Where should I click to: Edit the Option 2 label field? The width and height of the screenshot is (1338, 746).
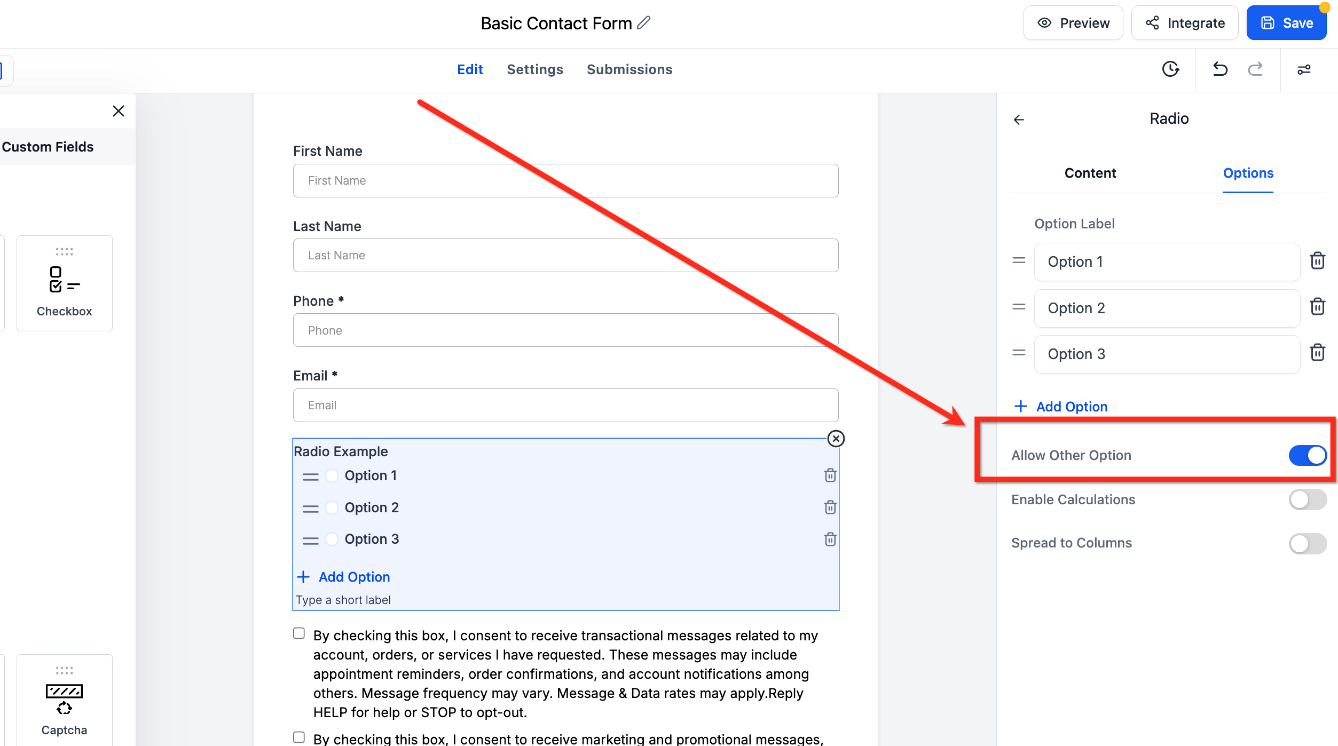pyautogui.click(x=1167, y=308)
